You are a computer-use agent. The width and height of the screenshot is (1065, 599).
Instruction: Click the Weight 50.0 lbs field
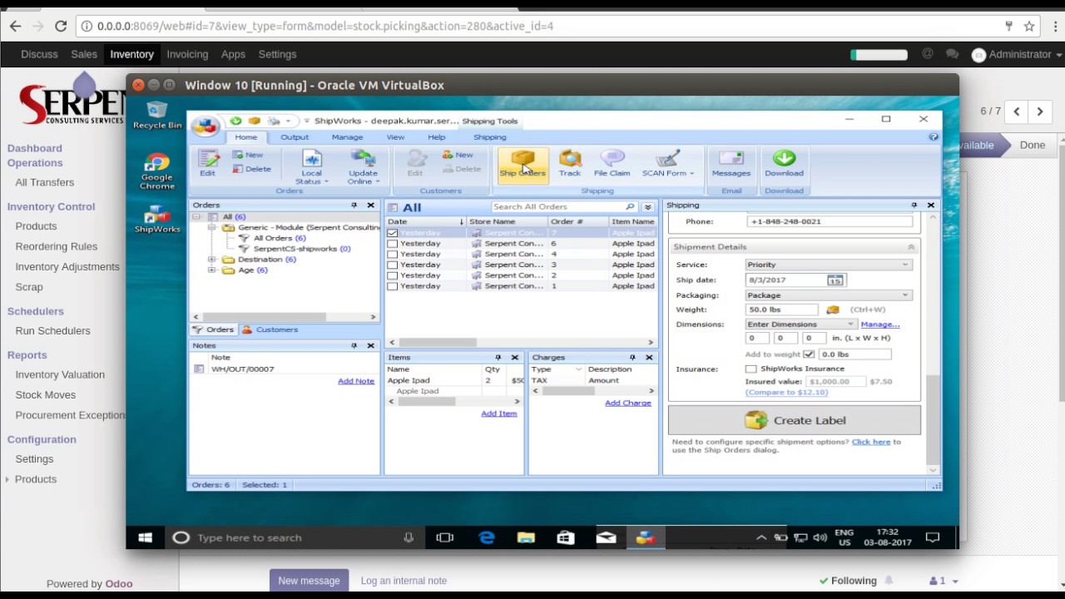tap(781, 310)
